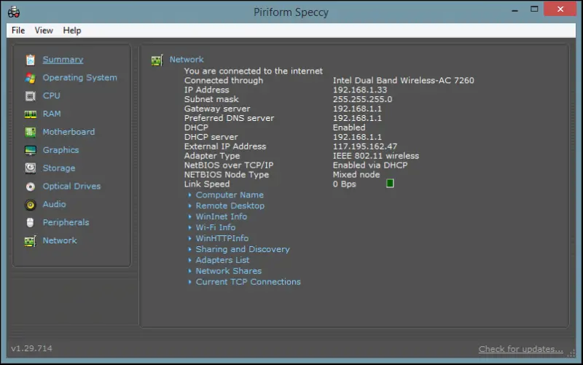
Task: Click the Peripherals mouse icon
Action: pos(31,223)
